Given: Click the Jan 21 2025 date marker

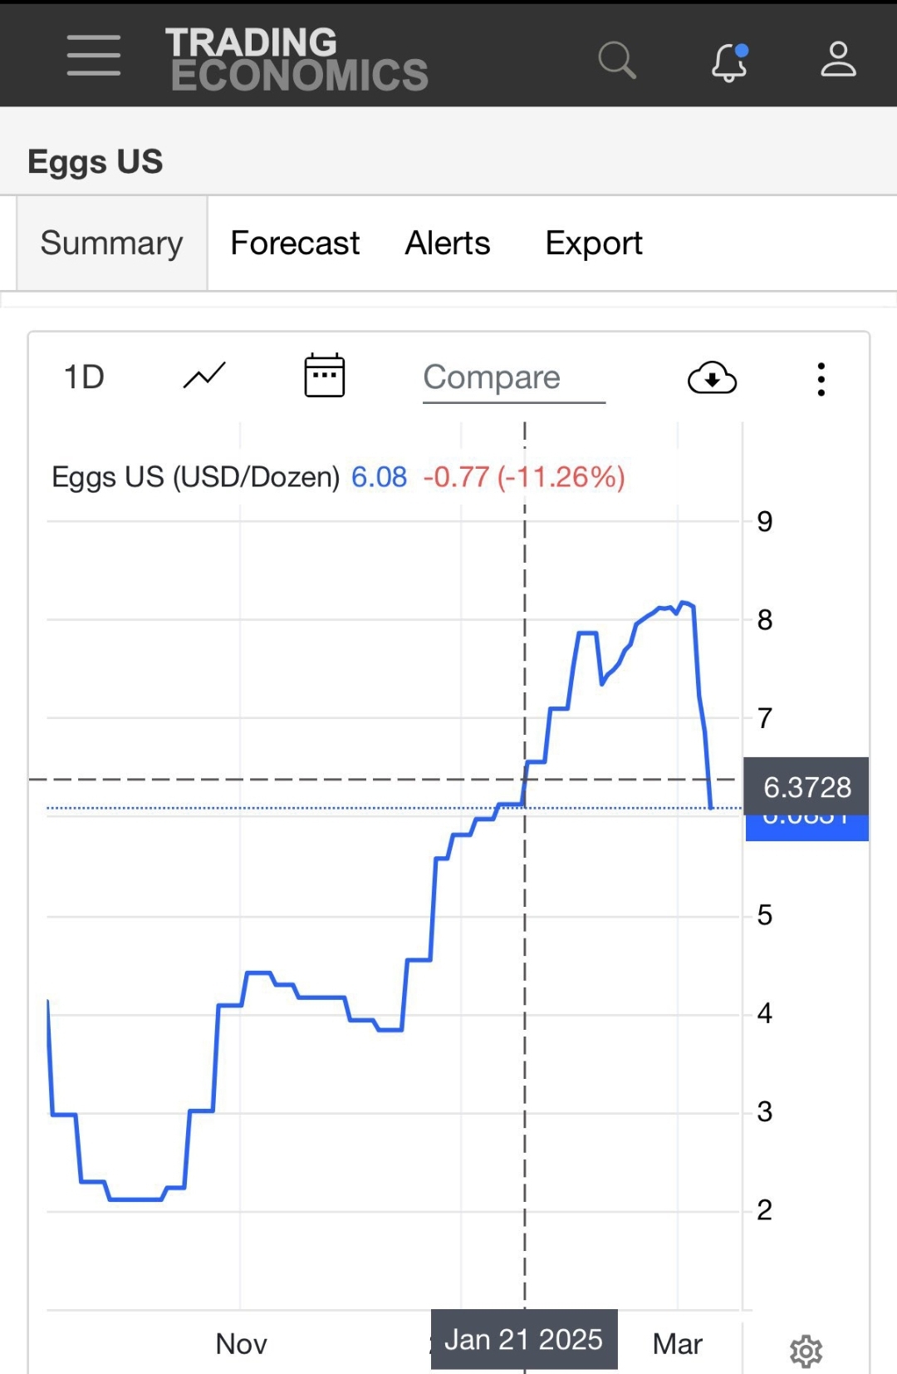Looking at the screenshot, I should click(524, 1339).
